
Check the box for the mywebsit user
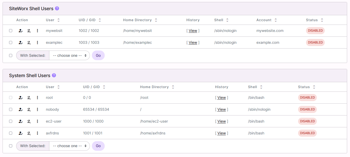[x=11, y=31]
